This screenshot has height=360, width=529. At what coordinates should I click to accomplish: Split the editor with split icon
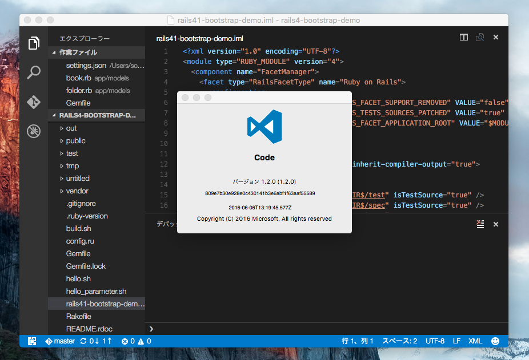pos(464,38)
